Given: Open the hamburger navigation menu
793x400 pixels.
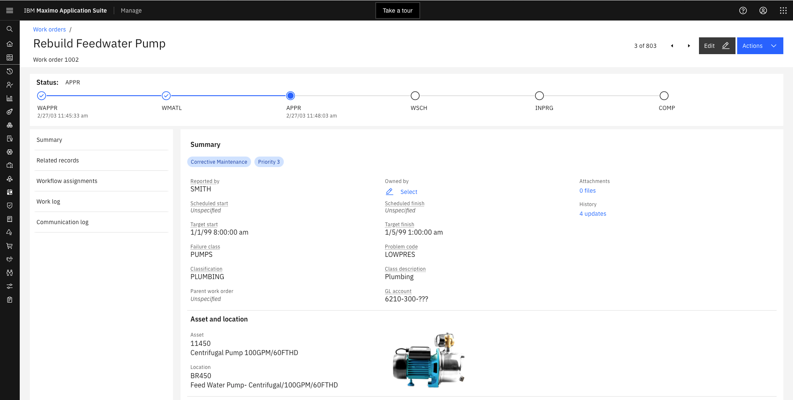Looking at the screenshot, I should coord(10,10).
